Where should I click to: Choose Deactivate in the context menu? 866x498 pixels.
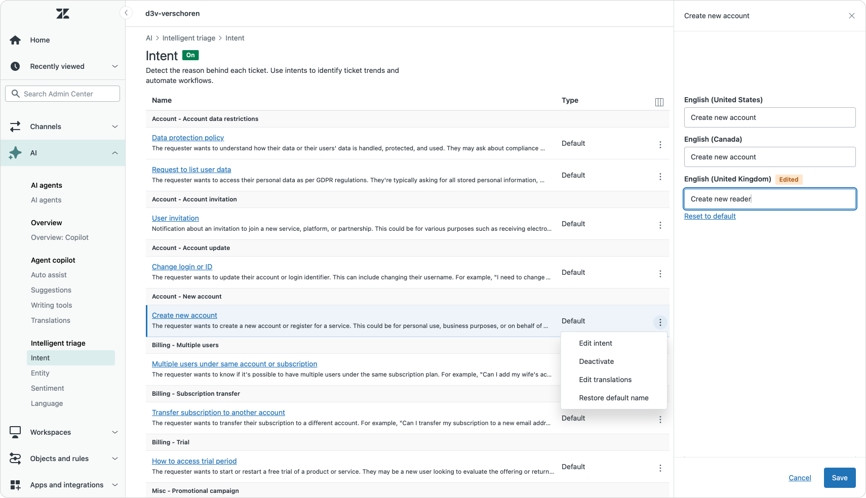tap(596, 361)
